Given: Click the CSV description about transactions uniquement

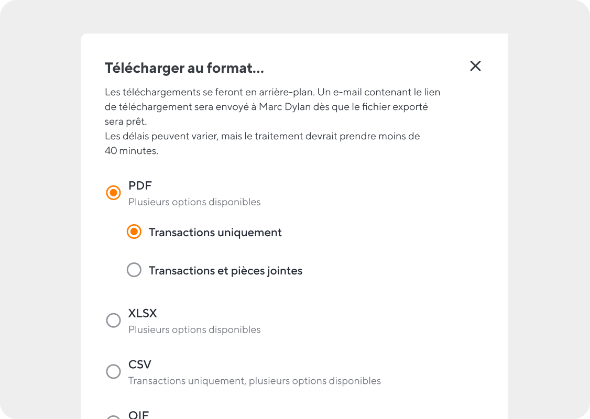Looking at the screenshot, I should point(255,381).
